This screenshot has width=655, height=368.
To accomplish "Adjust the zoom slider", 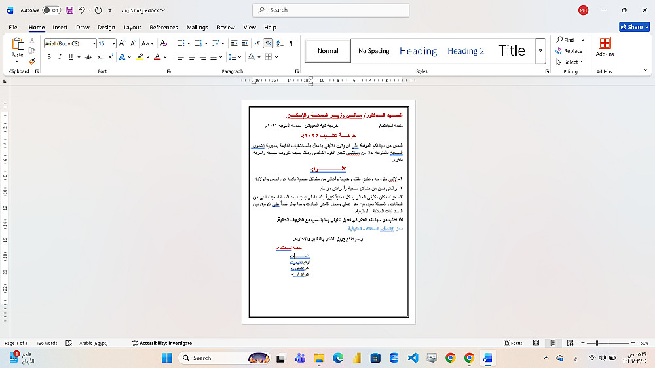I will 597,343.
